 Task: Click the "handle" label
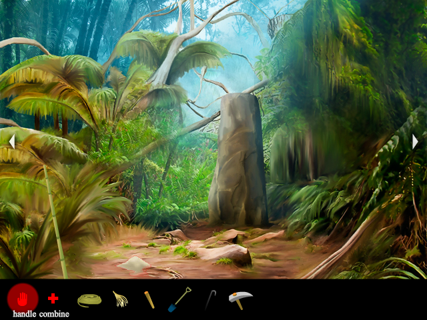coord(25,314)
